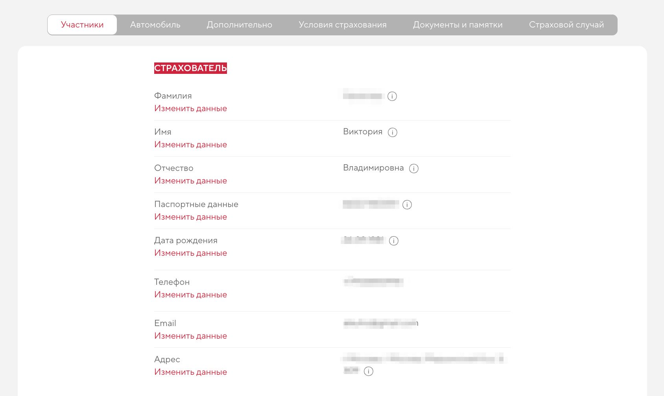Click Изменить данные under Имя
The height and width of the screenshot is (396, 664).
point(191,145)
